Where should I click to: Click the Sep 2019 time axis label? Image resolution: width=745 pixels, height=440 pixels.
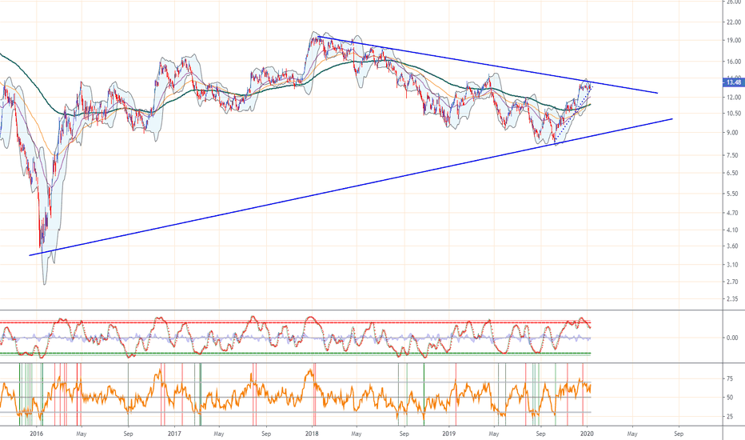coord(540,434)
